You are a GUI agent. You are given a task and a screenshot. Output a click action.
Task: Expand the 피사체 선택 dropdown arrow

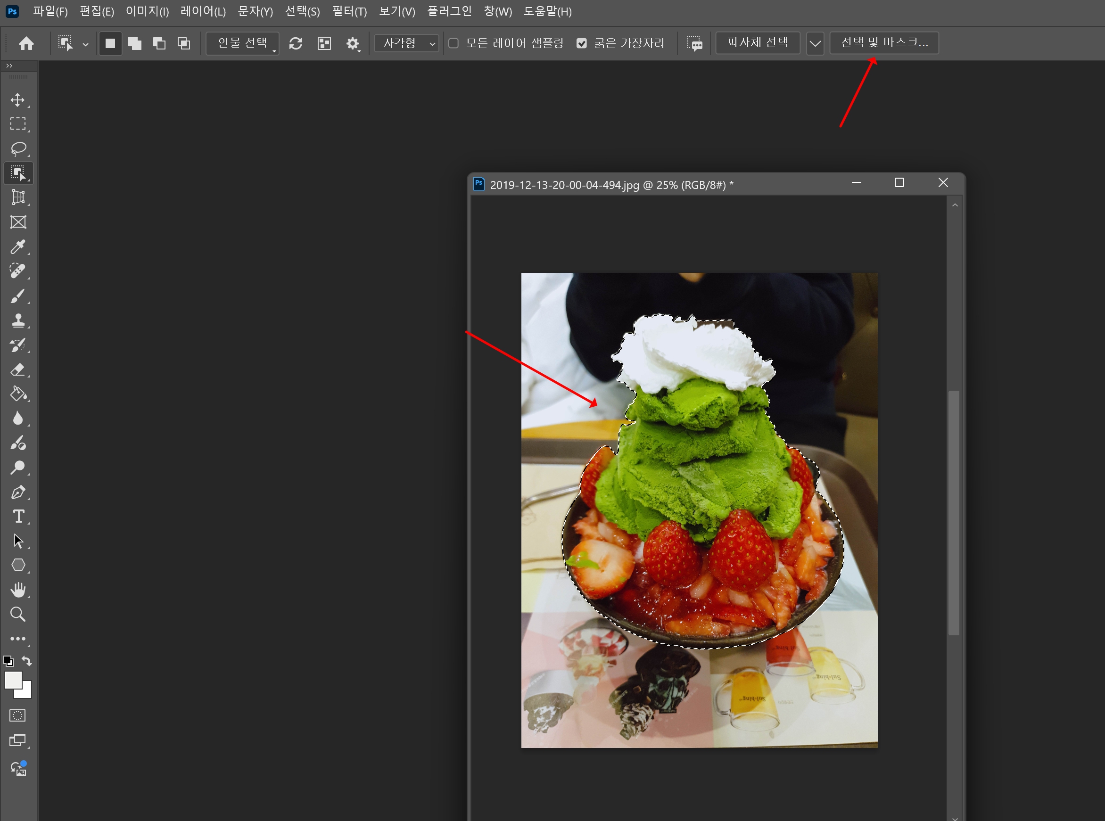(815, 43)
